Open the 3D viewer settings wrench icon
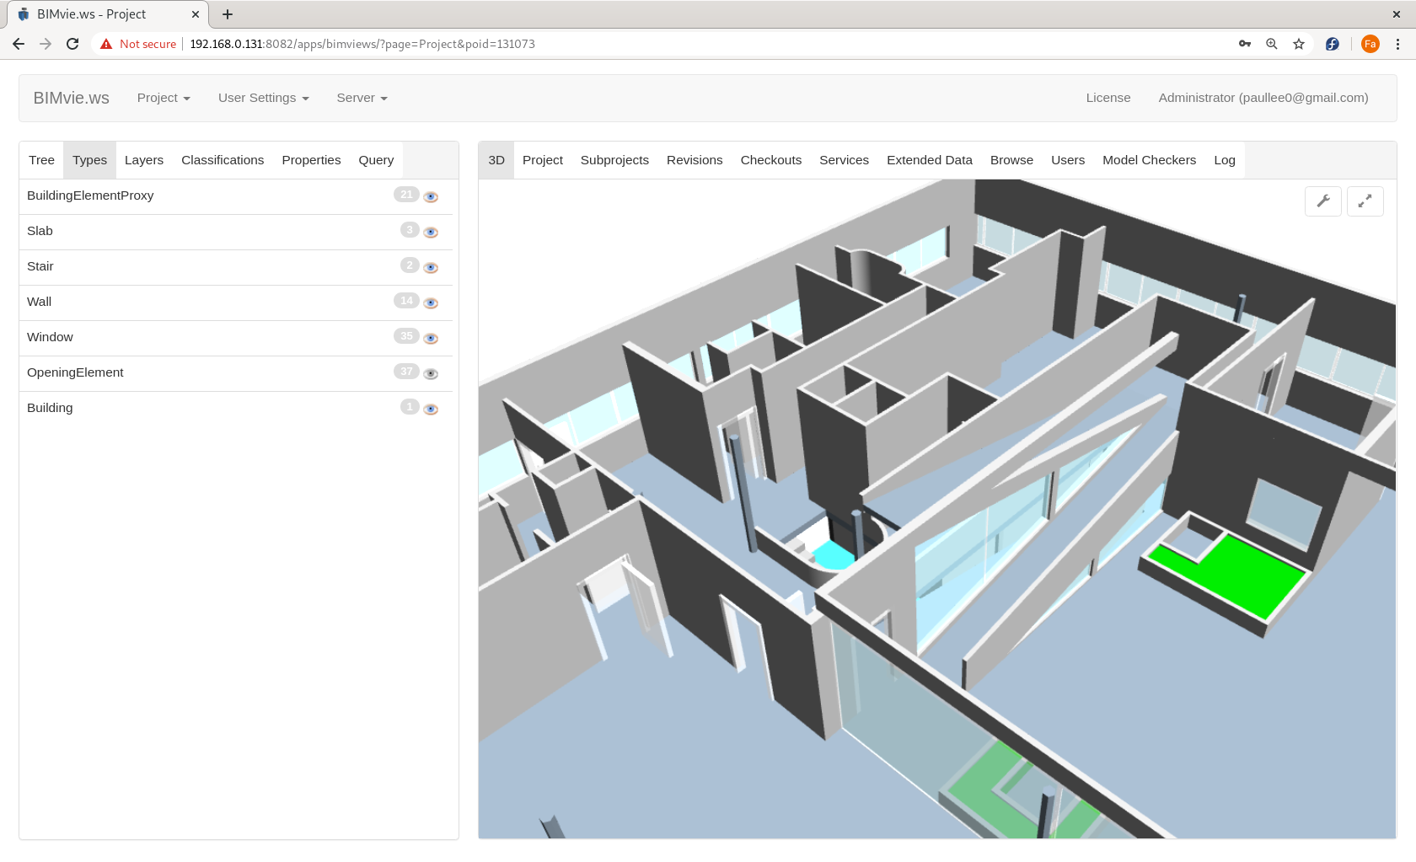1416x862 pixels. click(x=1322, y=201)
